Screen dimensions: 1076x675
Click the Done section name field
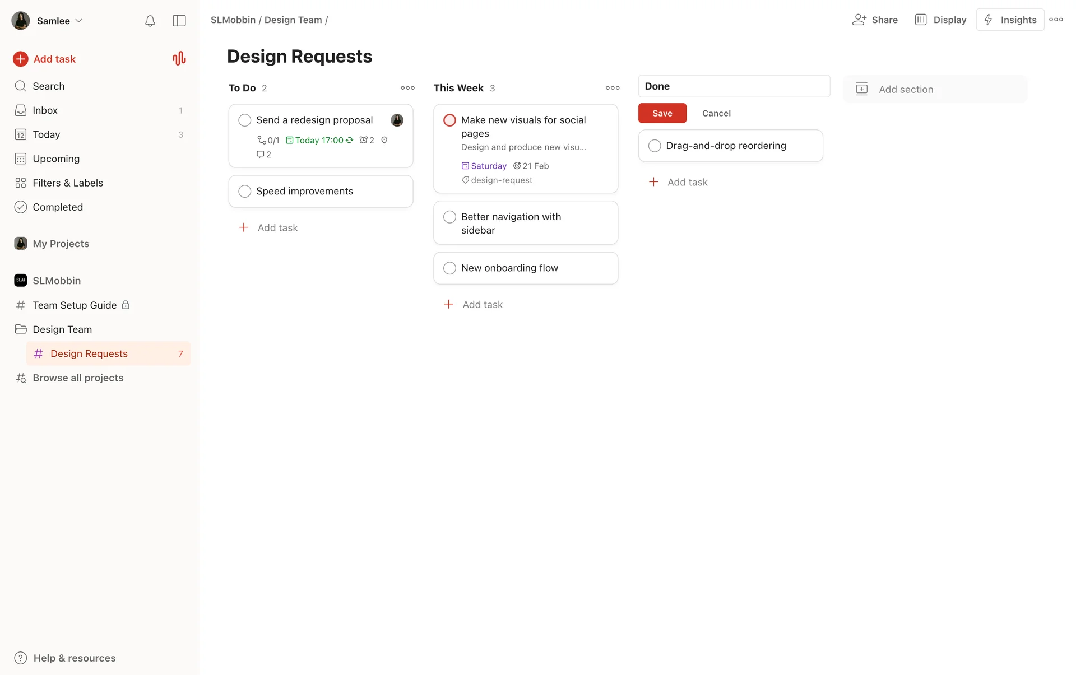coord(734,86)
